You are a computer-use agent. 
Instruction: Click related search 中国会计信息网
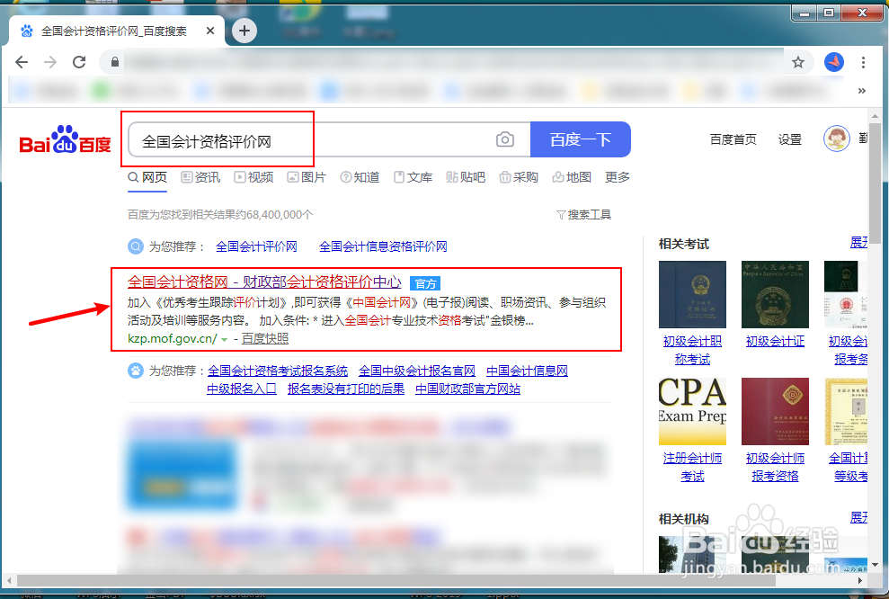528,371
